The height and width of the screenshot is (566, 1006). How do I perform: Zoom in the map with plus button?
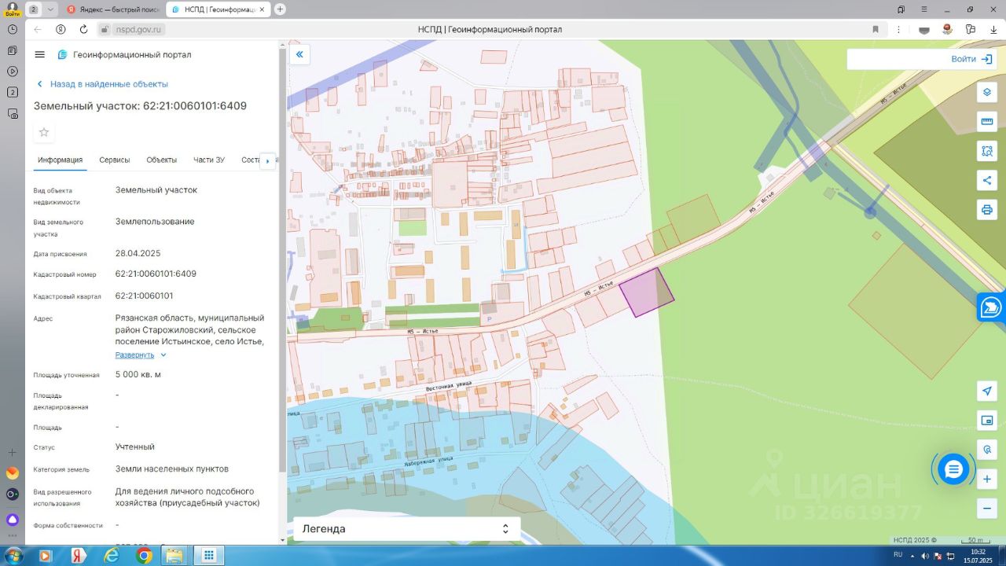pyautogui.click(x=986, y=479)
